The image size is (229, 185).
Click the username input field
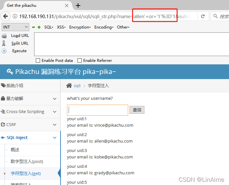point(98,110)
